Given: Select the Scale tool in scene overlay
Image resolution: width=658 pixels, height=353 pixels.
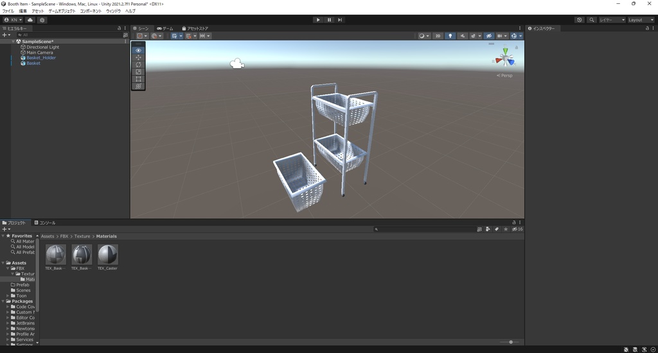Looking at the screenshot, I should click(138, 72).
